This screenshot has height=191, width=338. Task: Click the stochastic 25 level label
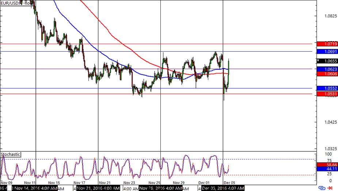pos(329,174)
